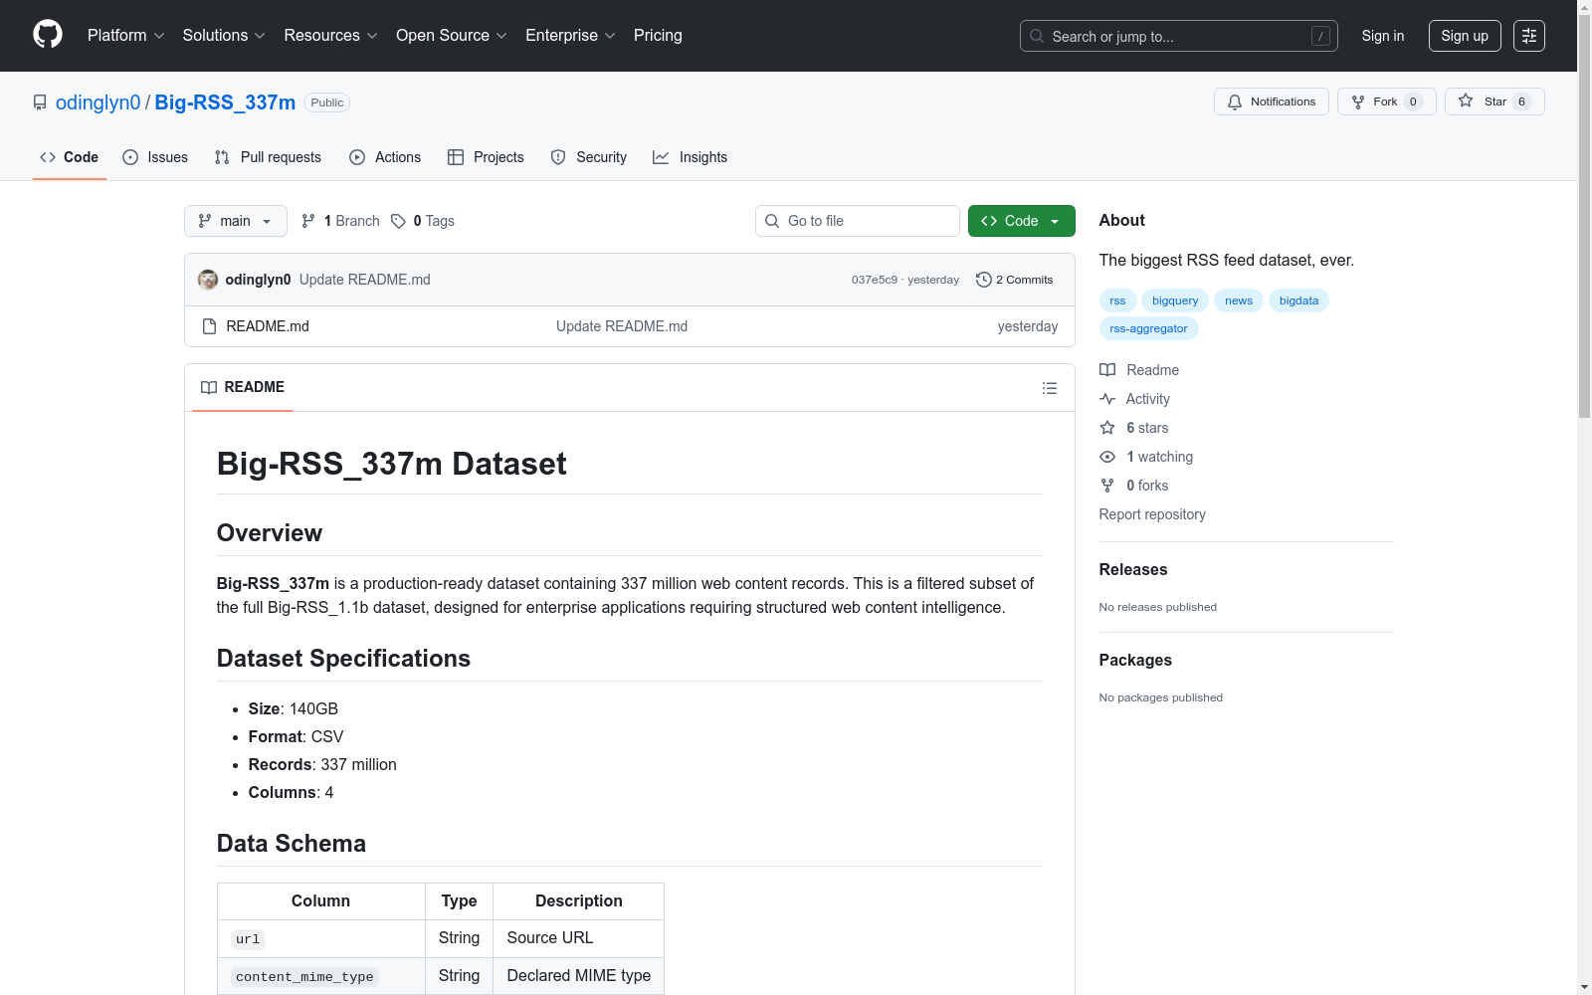This screenshot has height=995, width=1592.
Task: Open the green Code dropdown button
Action: pos(1022,221)
